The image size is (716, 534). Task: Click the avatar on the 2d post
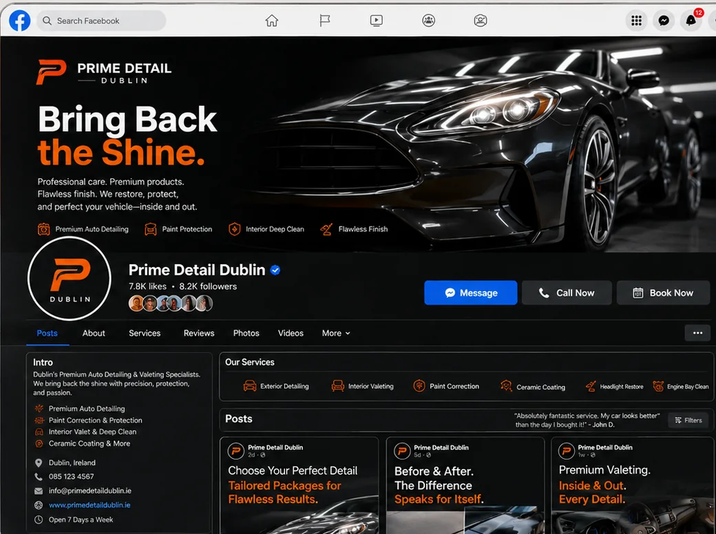(x=236, y=451)
